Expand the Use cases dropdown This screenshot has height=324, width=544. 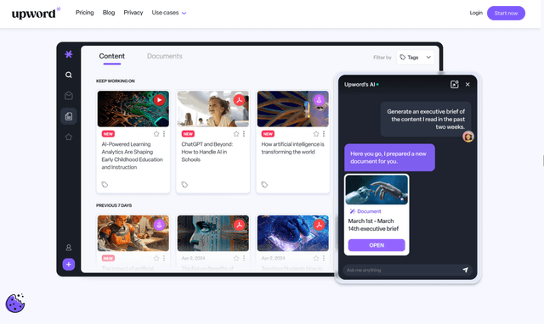[169, 13]
